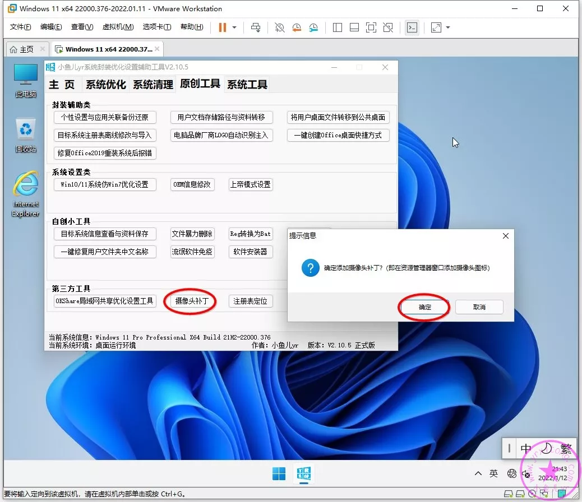Expand the stretch guest display dropdown arrow
This screenshot has width=582, height=502.
click(448, 27)
